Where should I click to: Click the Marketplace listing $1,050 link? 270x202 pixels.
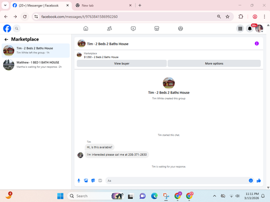[101, 57]
